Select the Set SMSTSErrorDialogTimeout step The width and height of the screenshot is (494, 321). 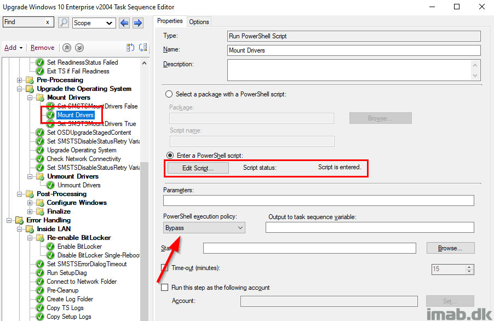tap(87, 264)
